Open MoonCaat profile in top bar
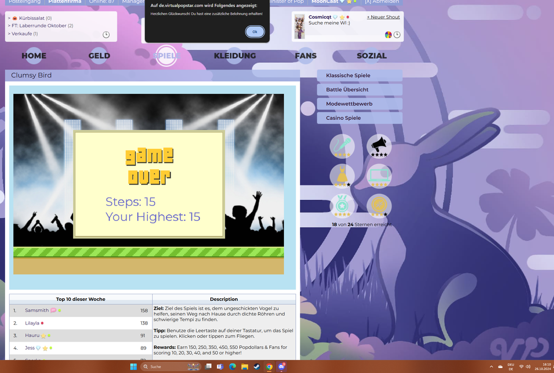 click(x=325, y=2)
